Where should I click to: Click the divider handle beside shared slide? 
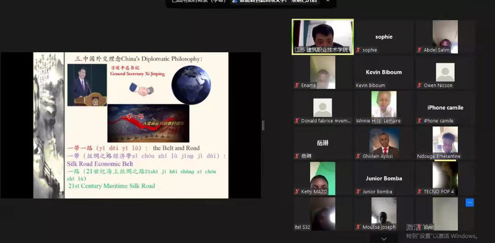[x=263, y=125]
